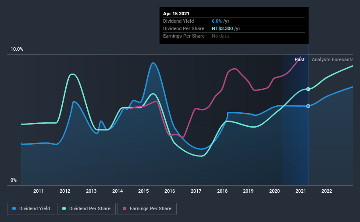Click the tooltip's Earnings Per Share row label
Screen dimensions: 360x222
[184, 36]
